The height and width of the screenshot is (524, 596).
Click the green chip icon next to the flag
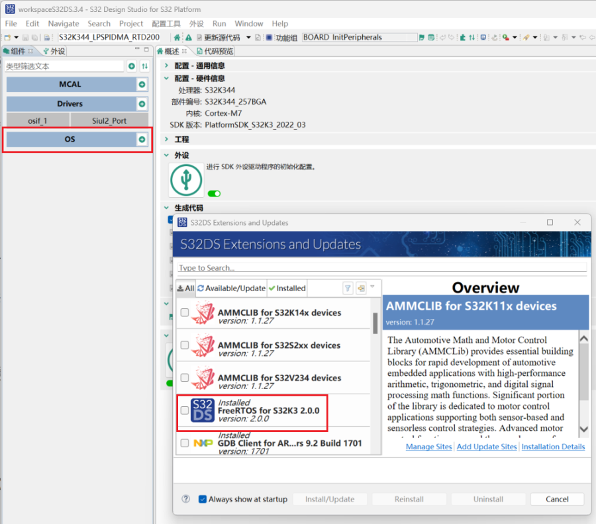coord(431,38)
